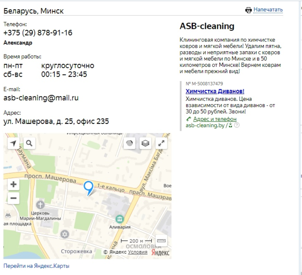Zoom in the map with plus button
This screenshot has width=302, height=275.
(x=13, y=185)
